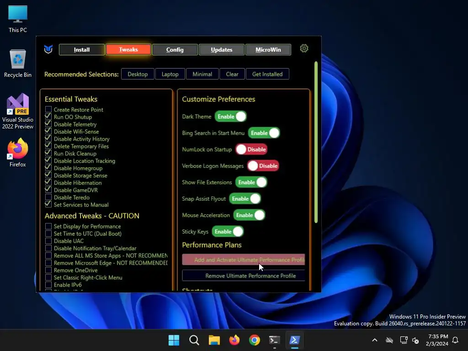
Task: Uncheck Disable Storage Sense
Action: (48, 175)
